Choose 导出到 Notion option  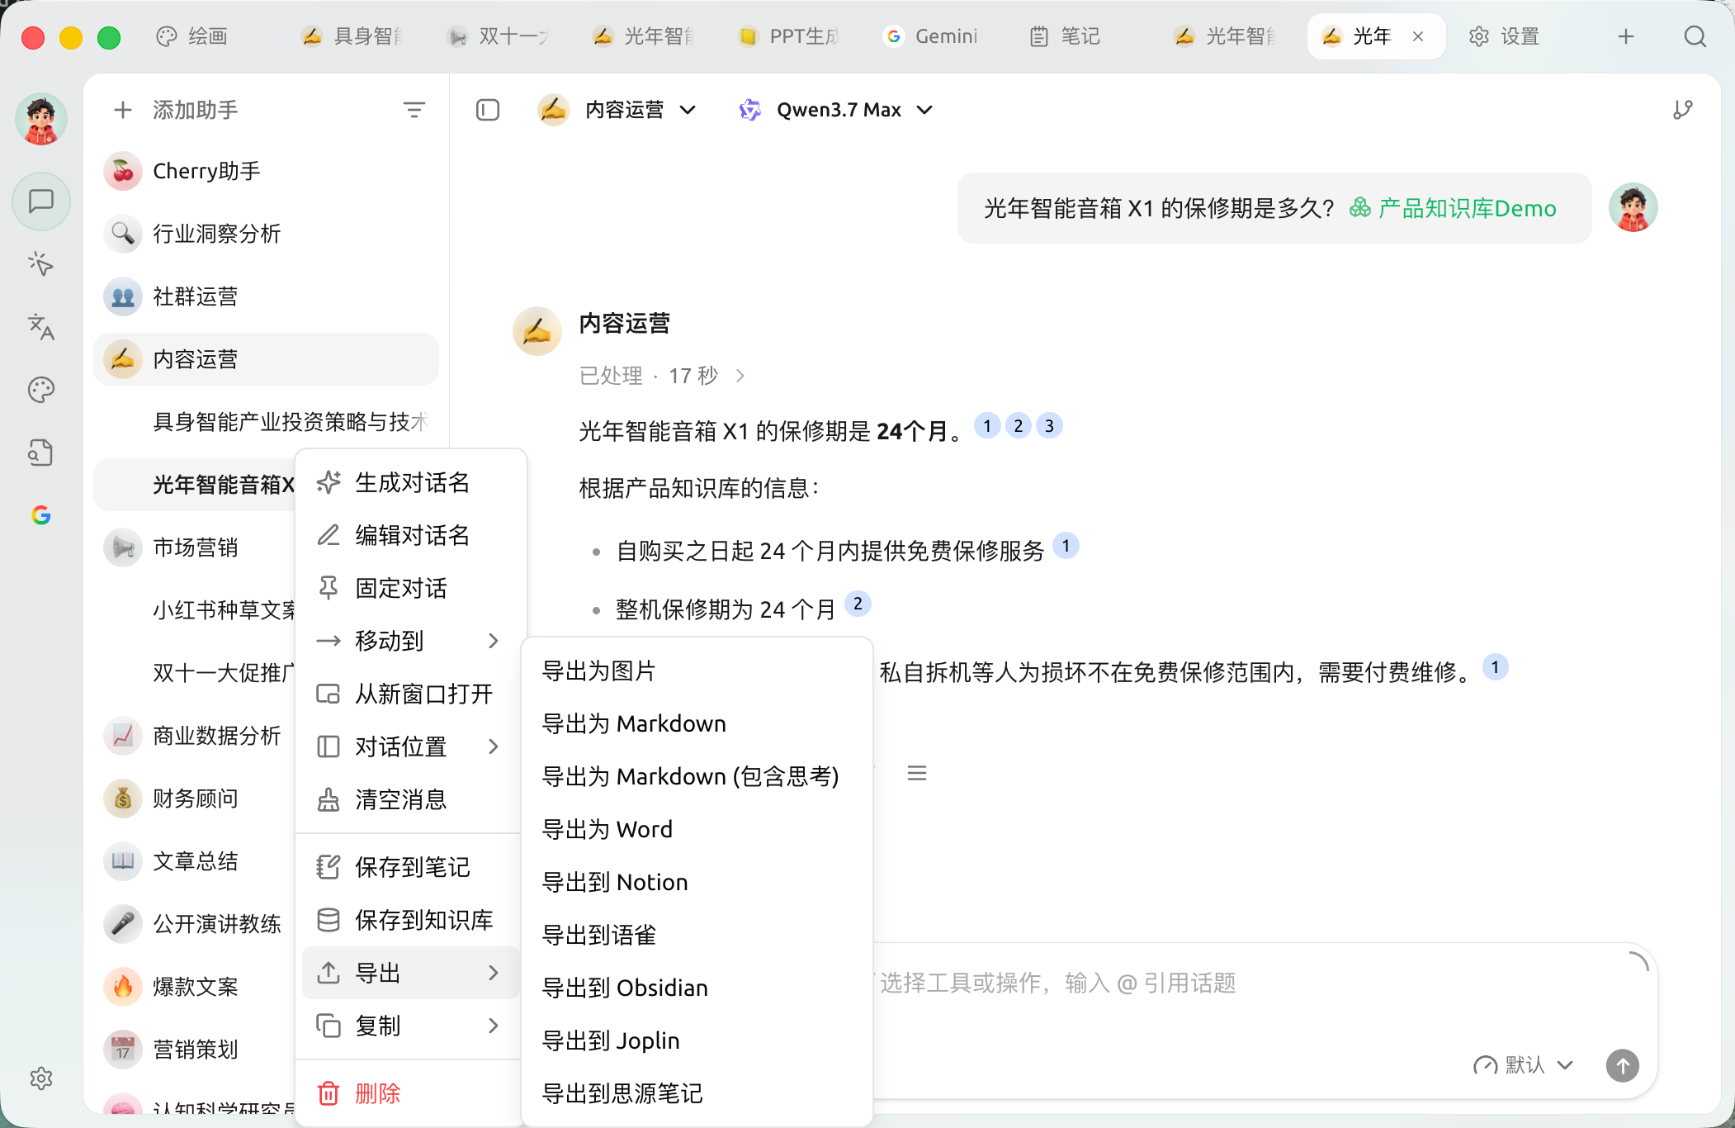pyautogui.click(x=615, y=882)
